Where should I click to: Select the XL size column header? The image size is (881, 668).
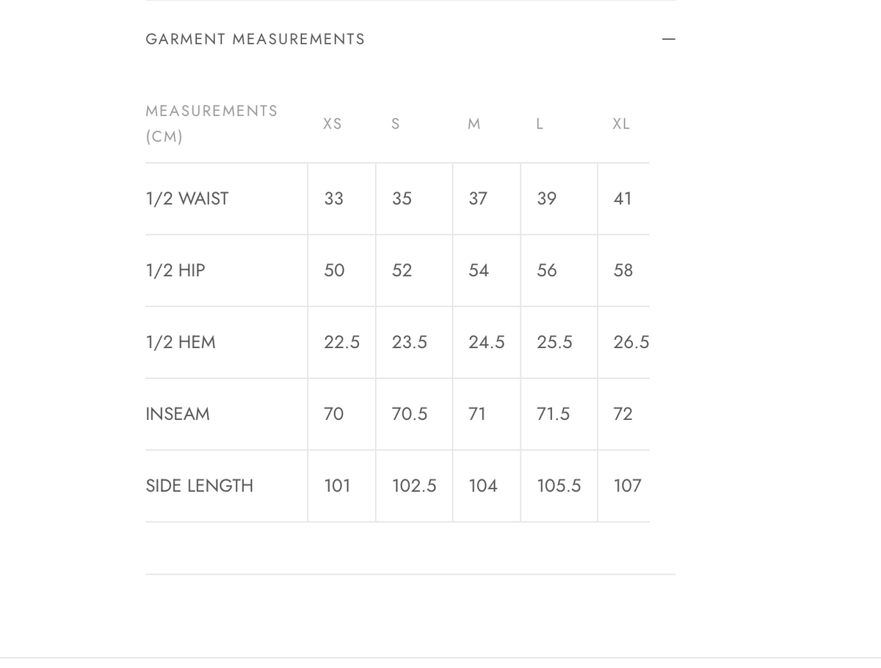pos(621,124)
